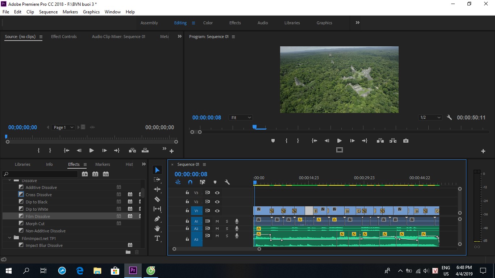
Task: Open the Page 1 dropdown in Source
Action: point(63,127)
